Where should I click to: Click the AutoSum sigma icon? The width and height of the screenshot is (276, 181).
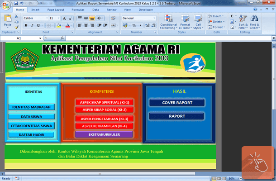(x=232, y=16)
